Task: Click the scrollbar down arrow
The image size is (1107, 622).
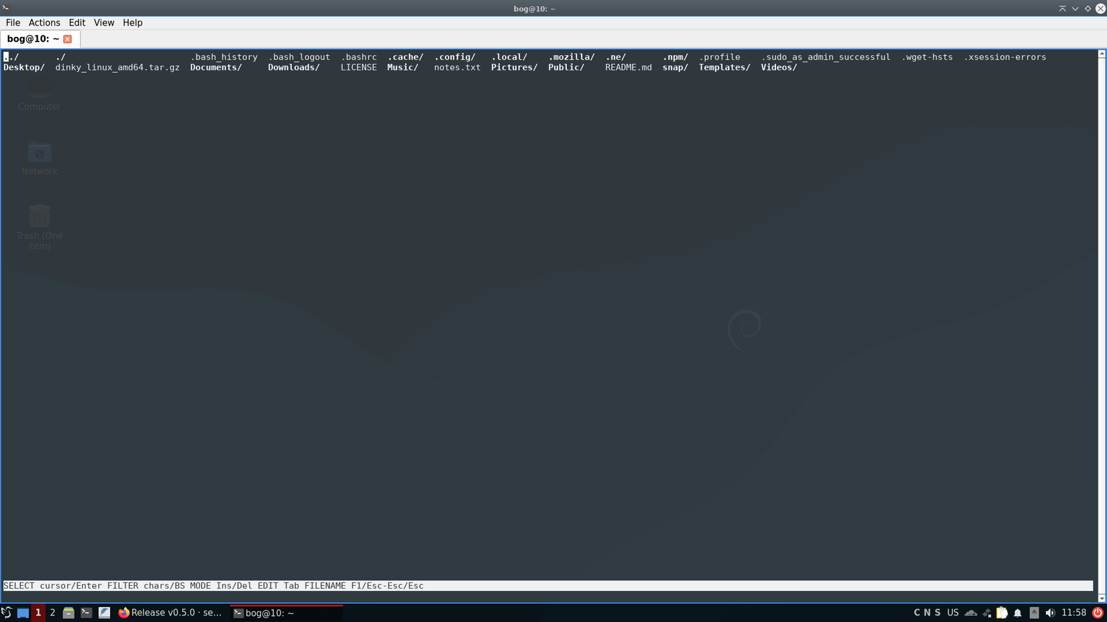Action: click(x=1102, y=599)
